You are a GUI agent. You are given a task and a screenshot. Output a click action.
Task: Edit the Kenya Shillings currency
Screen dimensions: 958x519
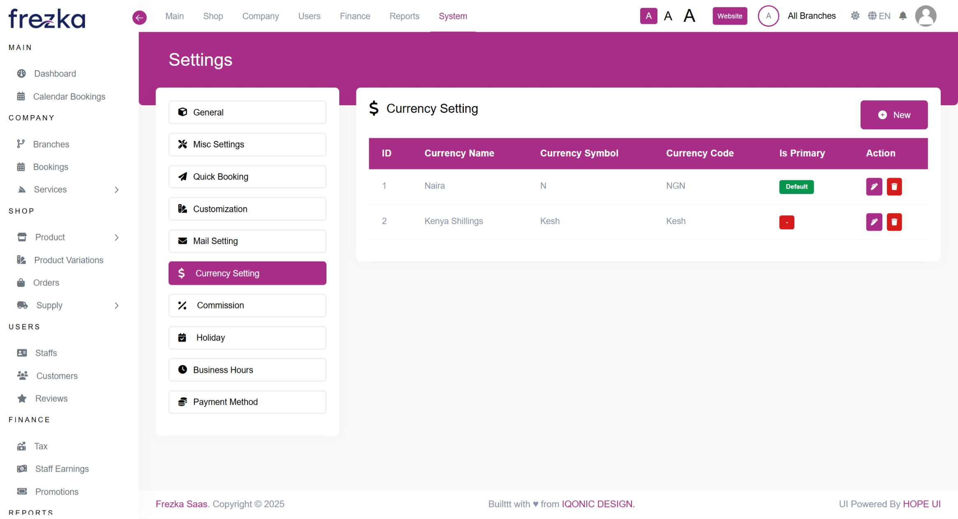[x=874, y=222]
